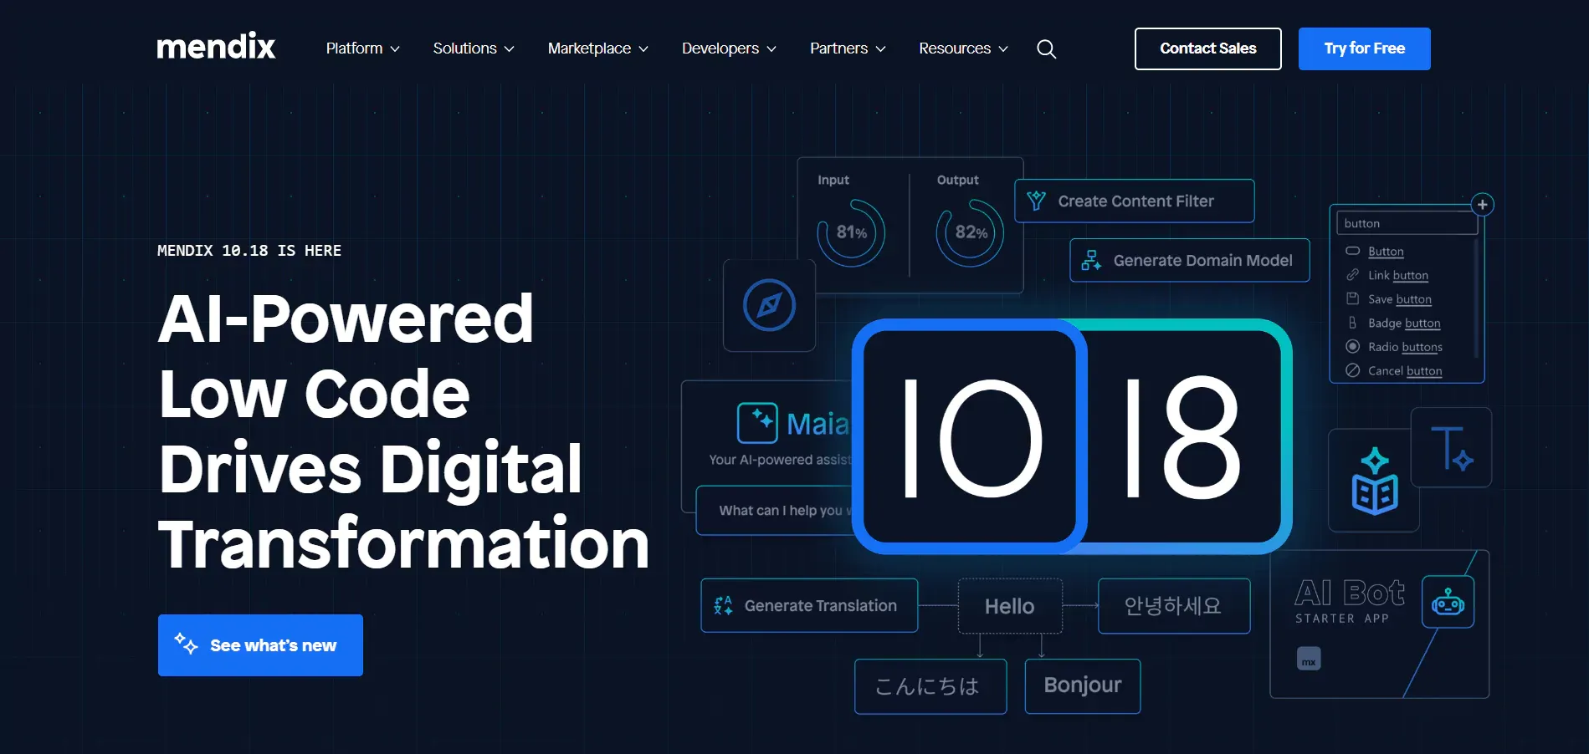Click the 'What can I help you' input

775,510
